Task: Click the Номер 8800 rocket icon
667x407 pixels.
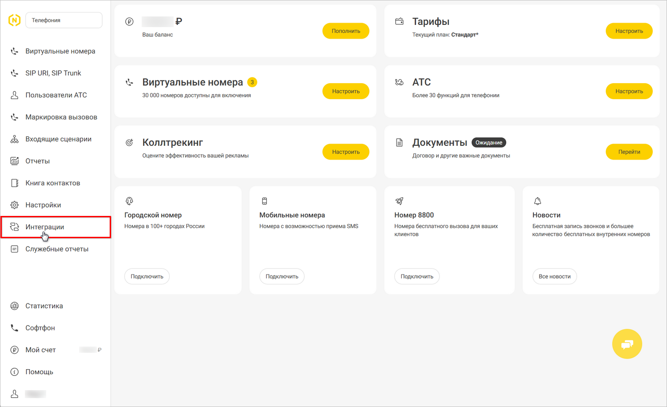Action: click(x=399, y=201)
